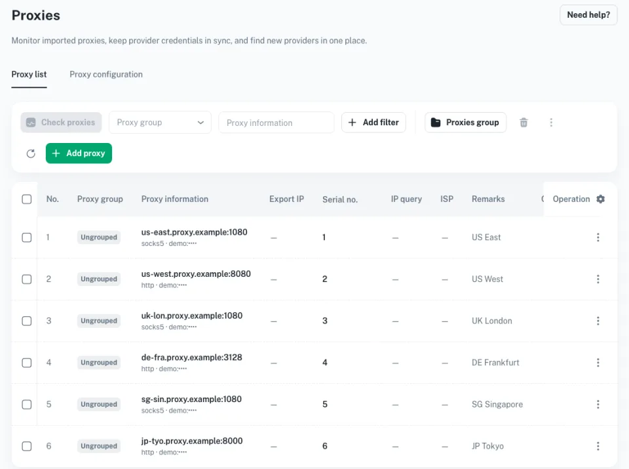The width and height of the screenshot is (629, 469).
Task: Click the Add filter button
Action: coord(373,123)
